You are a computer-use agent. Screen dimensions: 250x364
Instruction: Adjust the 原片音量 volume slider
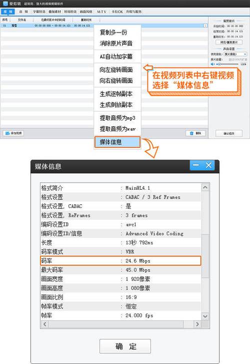pos(228,64)
